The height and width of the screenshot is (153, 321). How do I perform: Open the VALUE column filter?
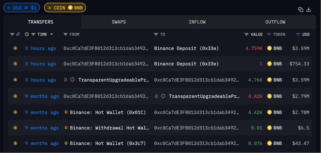coord(247,34)
